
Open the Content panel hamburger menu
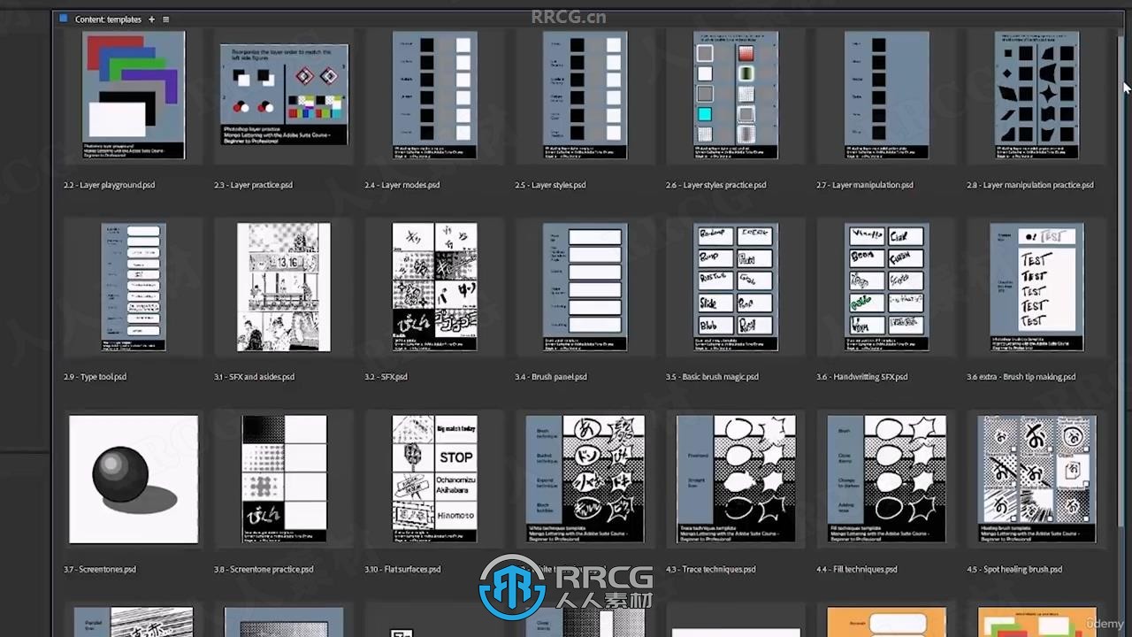[165, 19]
